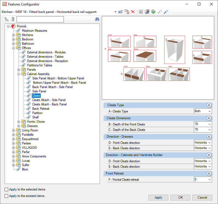Expand the Fronts | Doors tree node

click(18, 122)
